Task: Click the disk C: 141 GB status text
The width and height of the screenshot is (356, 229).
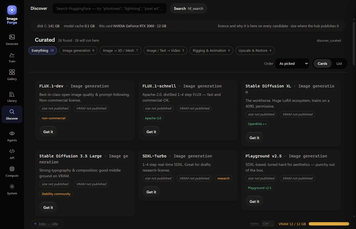Action: coord(48,26)
